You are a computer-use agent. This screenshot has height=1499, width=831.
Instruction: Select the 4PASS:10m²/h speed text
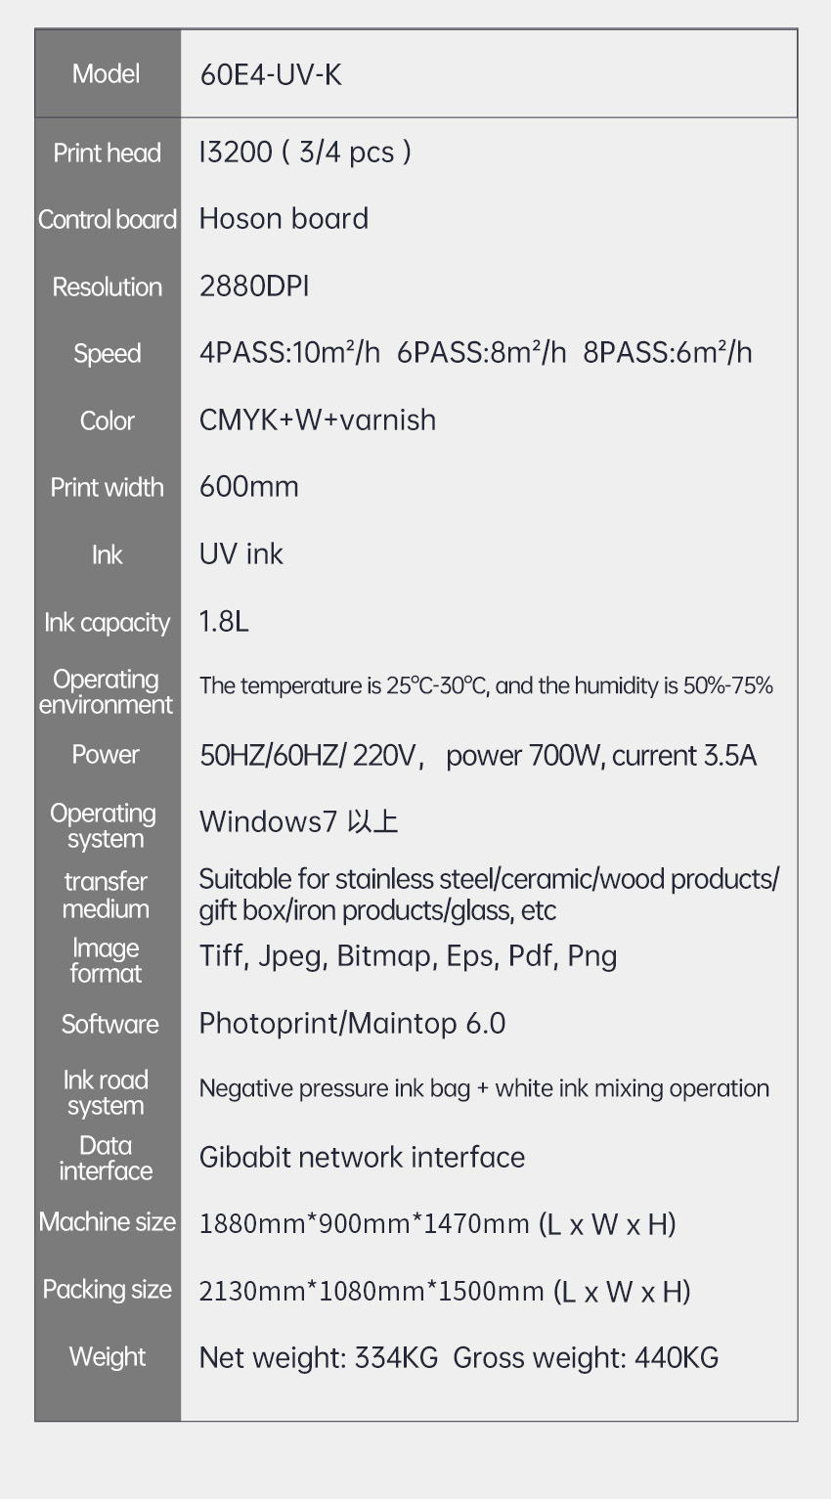click(289, 353)
